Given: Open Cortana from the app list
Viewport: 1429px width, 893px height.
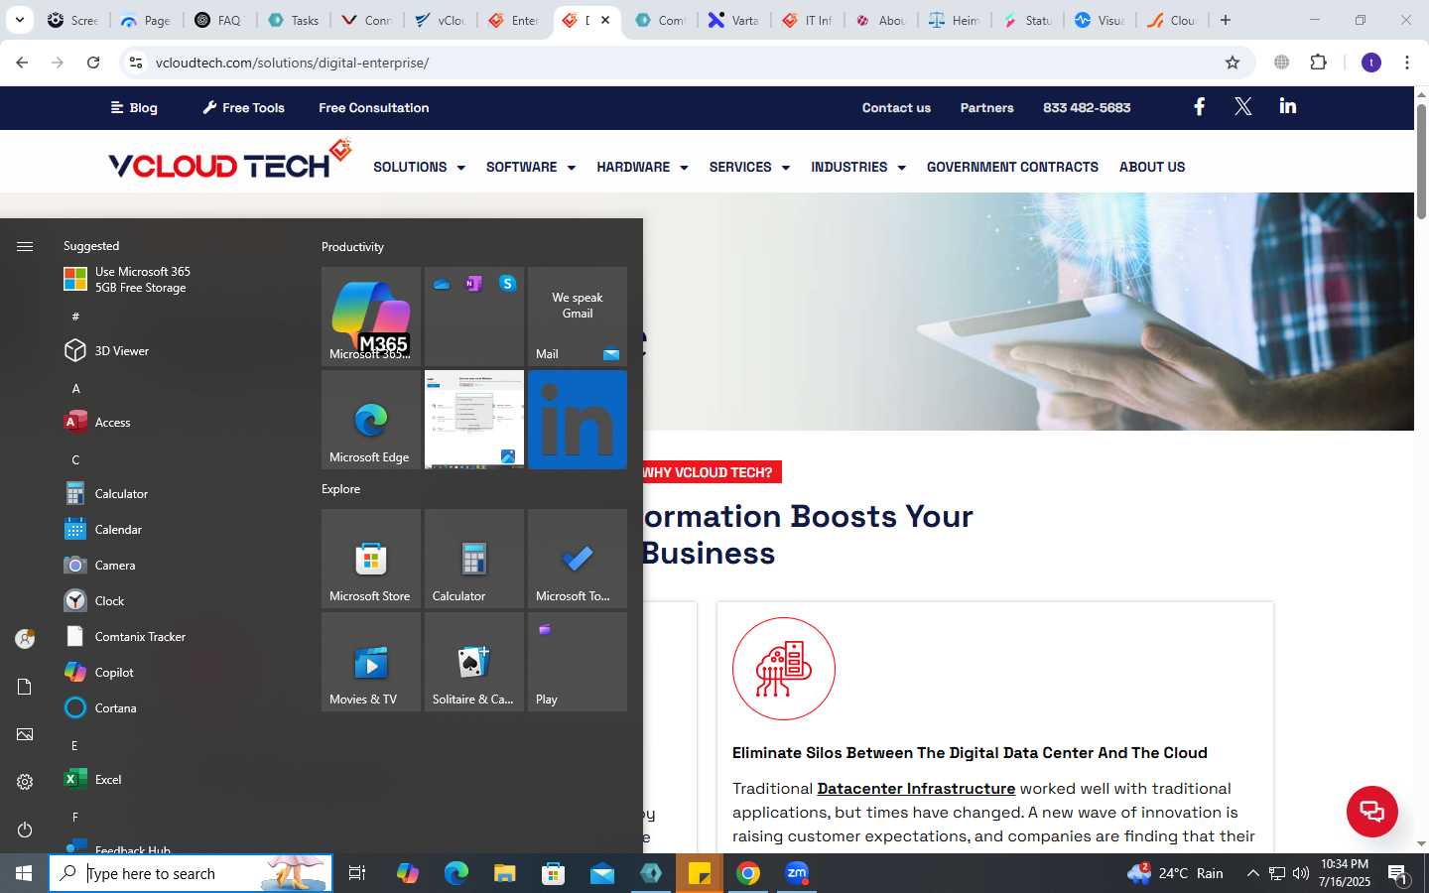Looking at the screenshot, I should click(100, 707).
